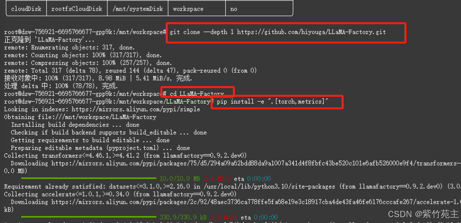The image size is (461, 223).
Task: Click the '2.9 MB/s' speed value
Action: point(223,217)
